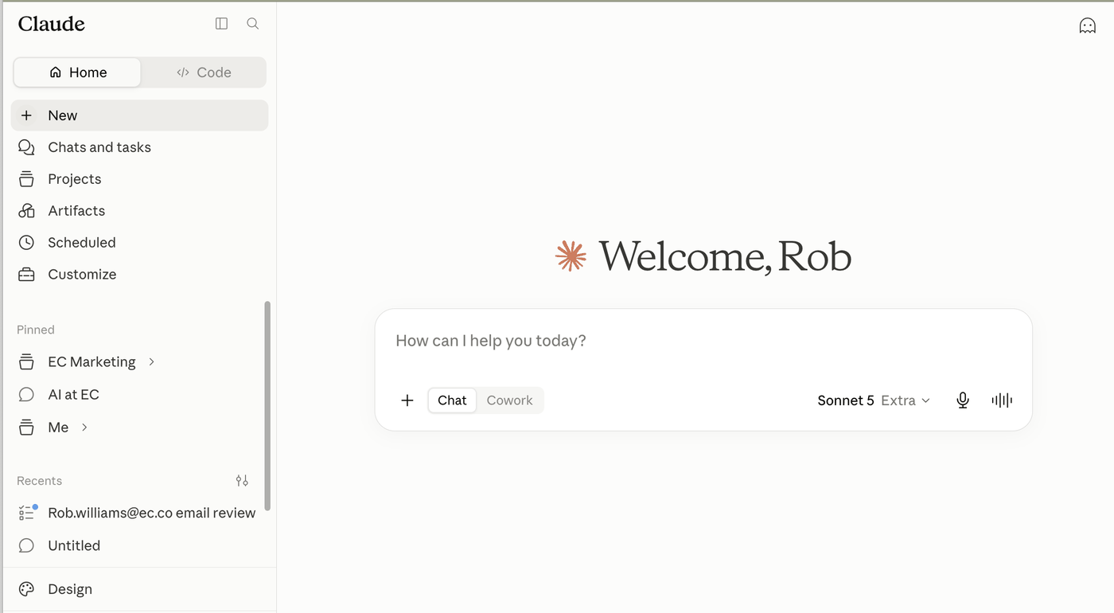1114x613 pixels.
Task: Click the orange Claude starburst logo
Action: click(571, 256)
